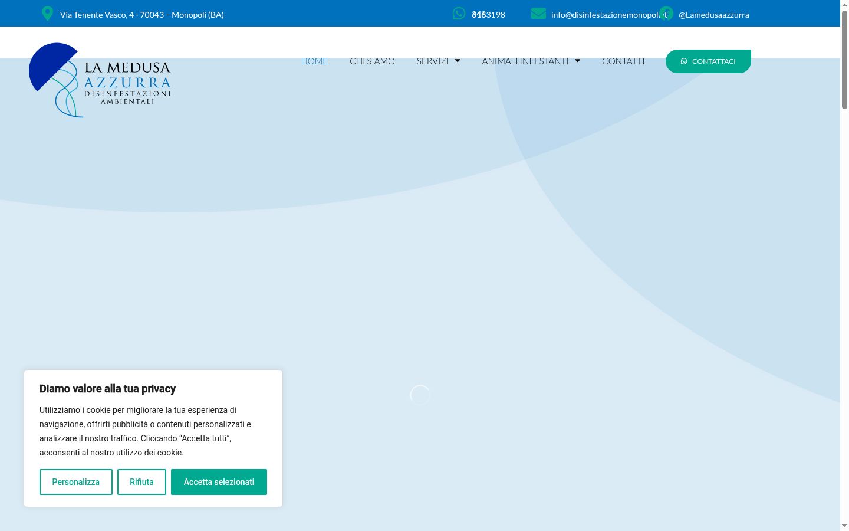Click the WhatsApp icon on Contattaci button
Image resolution: width=849 pixels, height=531 pixels.
684,61
